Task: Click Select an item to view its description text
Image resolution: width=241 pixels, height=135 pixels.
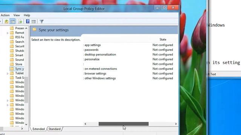Action: click(56, 40)
